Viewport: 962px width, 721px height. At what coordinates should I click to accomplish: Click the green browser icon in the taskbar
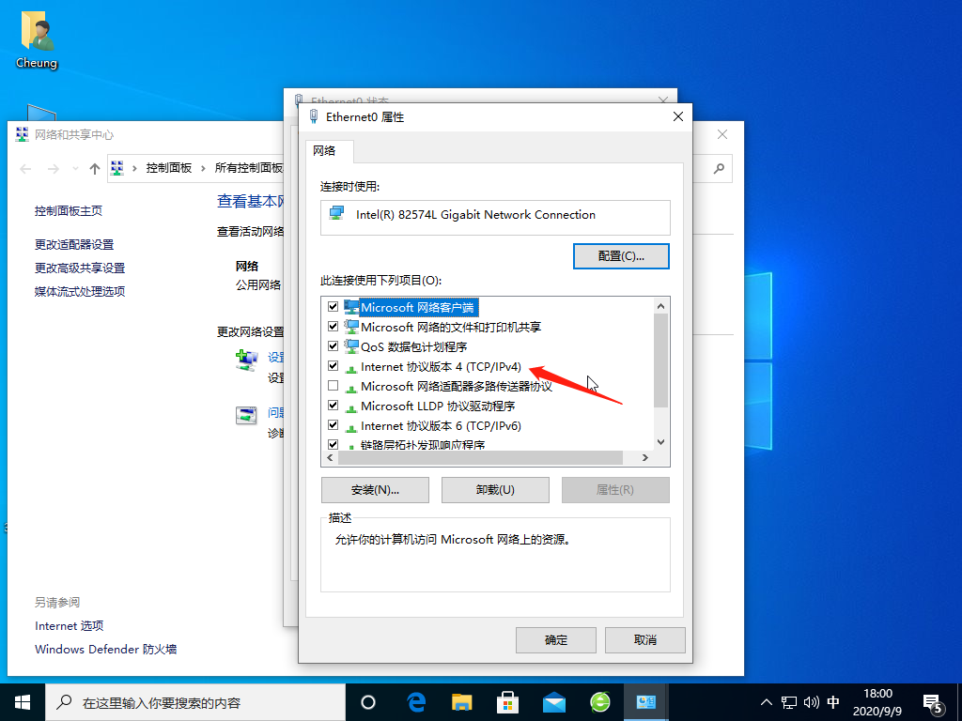[x=599, y=701]
